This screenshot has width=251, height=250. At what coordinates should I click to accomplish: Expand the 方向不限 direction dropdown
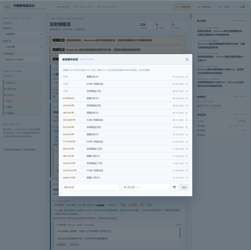[x=23, y=47]
